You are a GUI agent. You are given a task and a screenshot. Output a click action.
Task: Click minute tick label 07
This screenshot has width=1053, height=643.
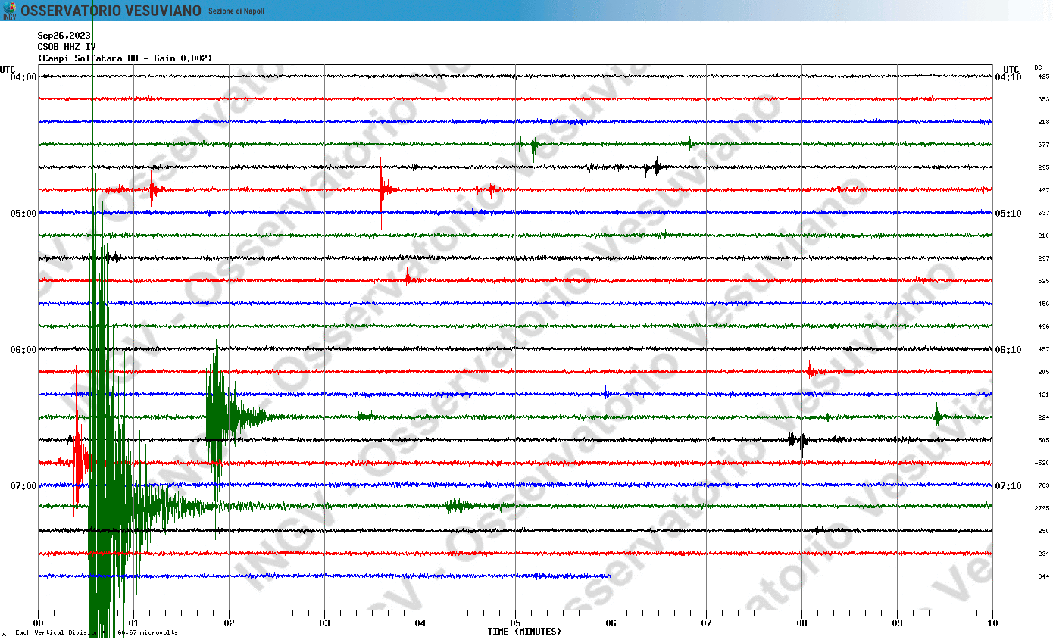coord(706,623)
